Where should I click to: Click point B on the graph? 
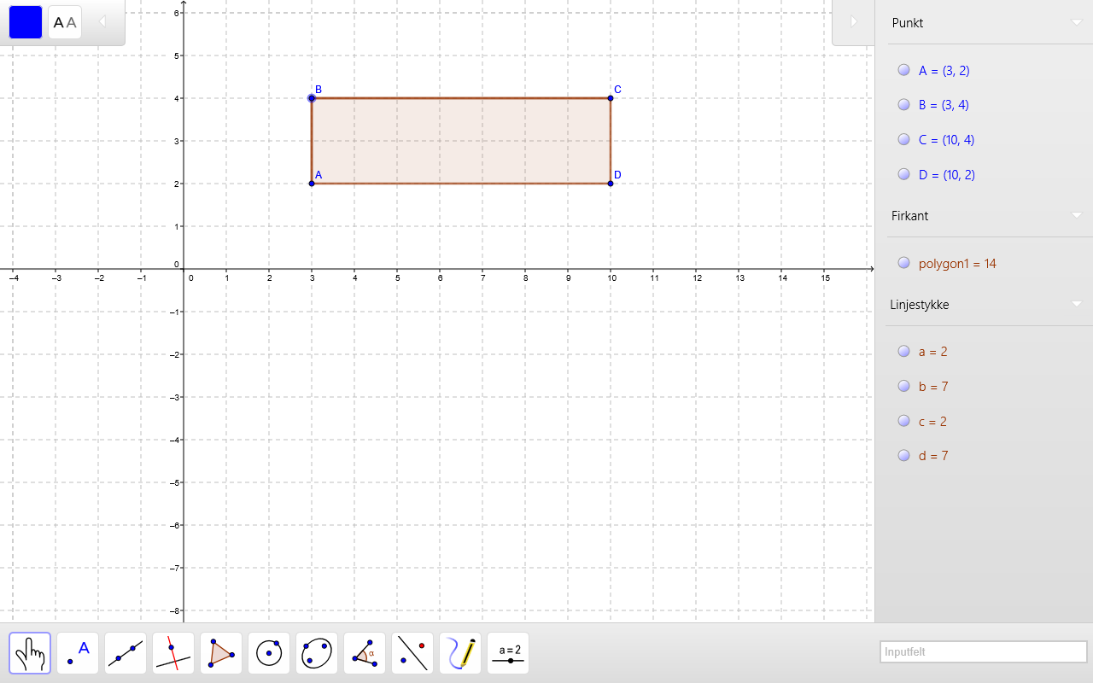(312, 98)
